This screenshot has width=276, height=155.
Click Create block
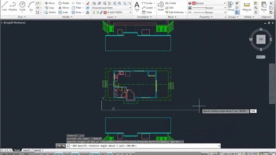171,3
